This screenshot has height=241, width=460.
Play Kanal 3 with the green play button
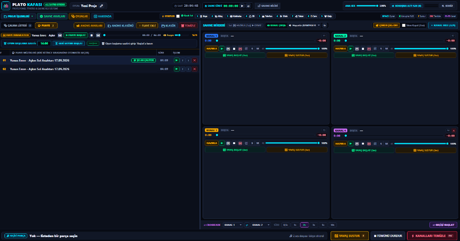tap(222, 143)
